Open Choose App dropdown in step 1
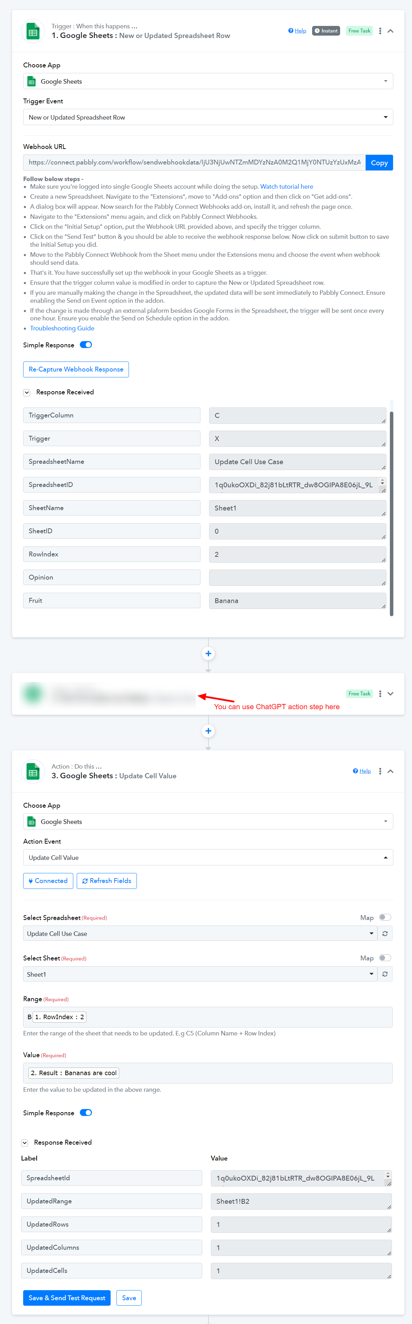 point(208,81)
